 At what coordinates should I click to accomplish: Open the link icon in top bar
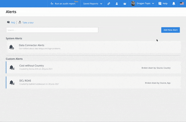[109, 3]
